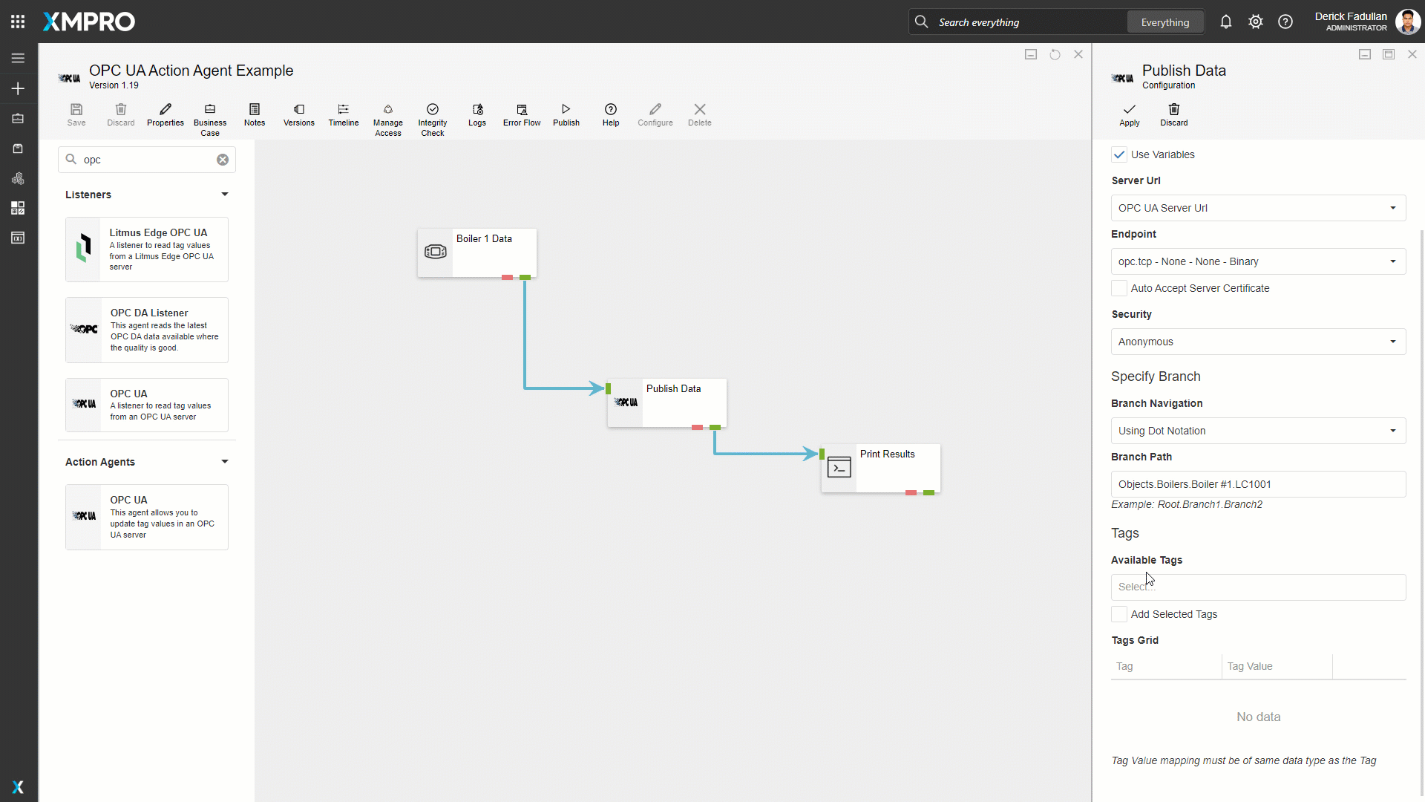This screenshot has width=1425, height=802.
Task: Open the Server Url dropdown
Action: 1258,208
